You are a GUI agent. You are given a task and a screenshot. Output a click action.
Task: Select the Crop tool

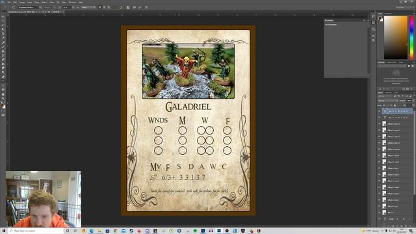coord(3,33)
